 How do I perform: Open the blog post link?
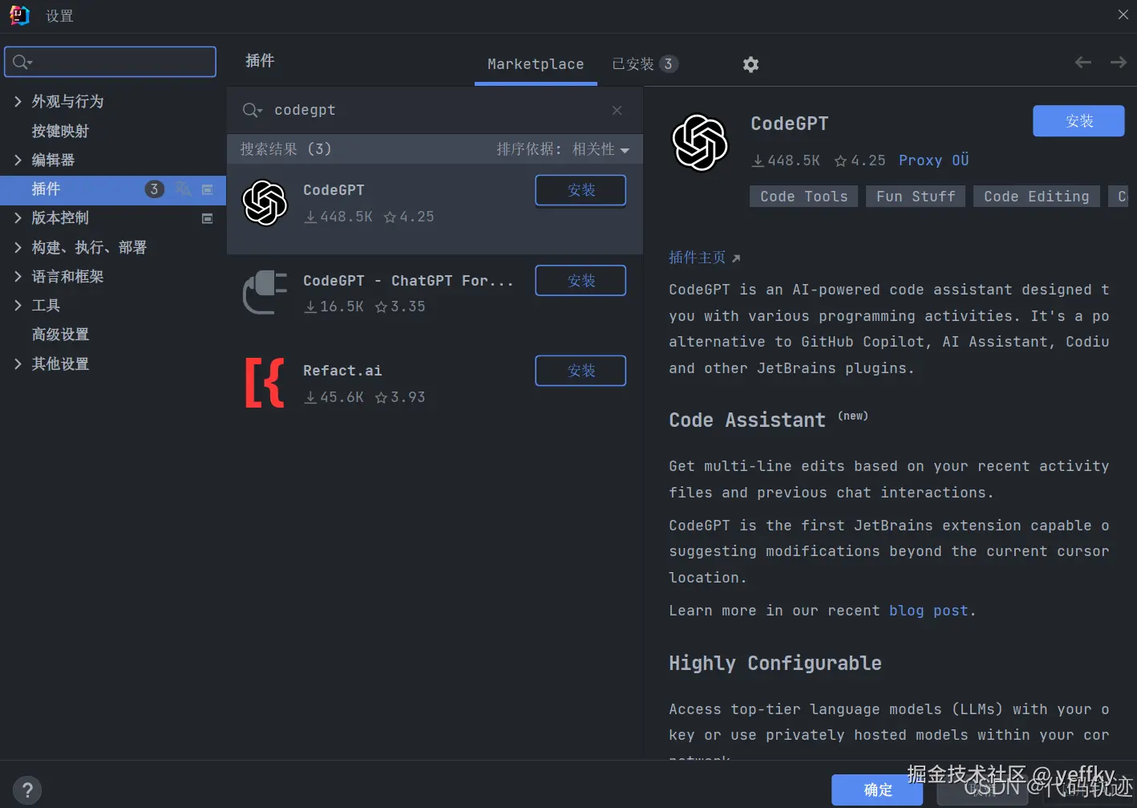coord(929,611)
